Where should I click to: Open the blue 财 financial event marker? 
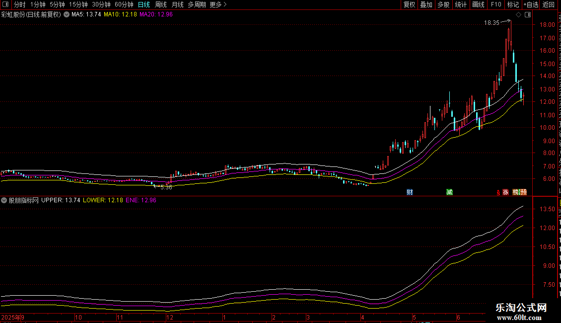[410, 192]
